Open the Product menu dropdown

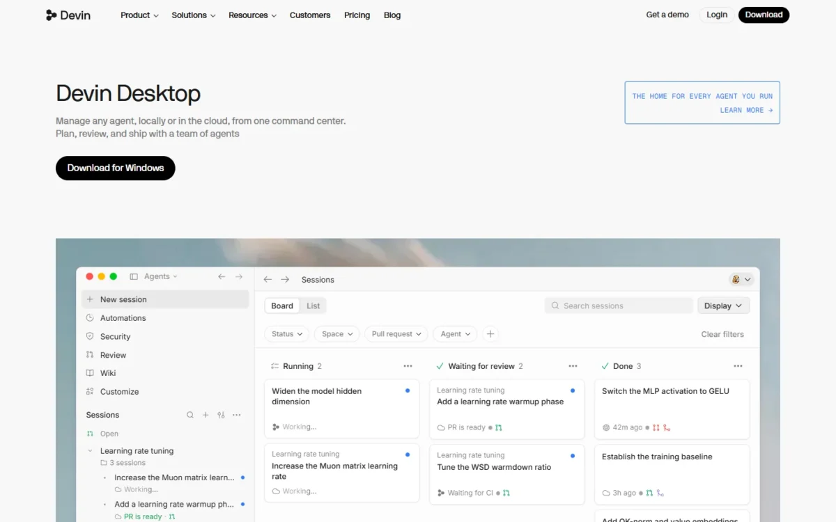pos(139,15)
